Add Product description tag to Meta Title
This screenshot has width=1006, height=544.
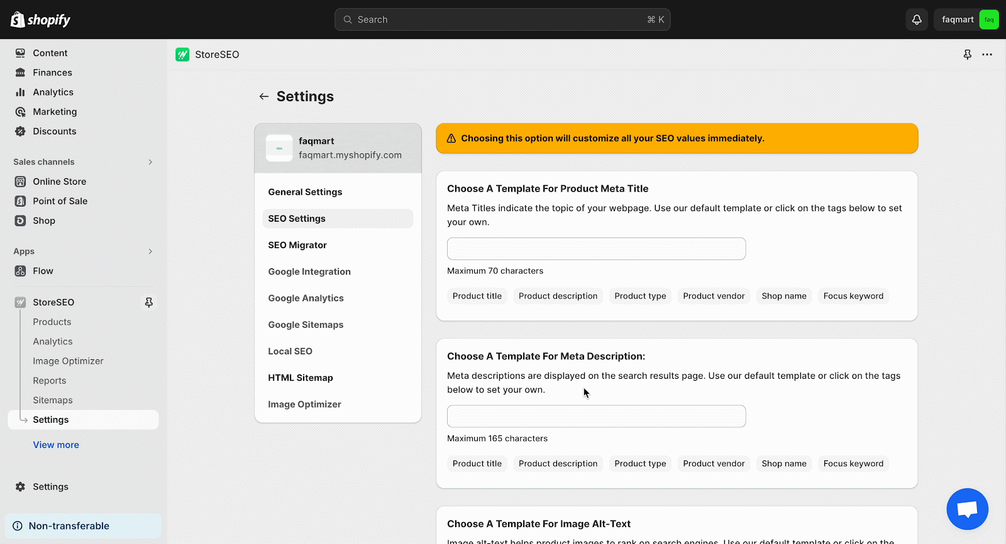click(558, 296)
